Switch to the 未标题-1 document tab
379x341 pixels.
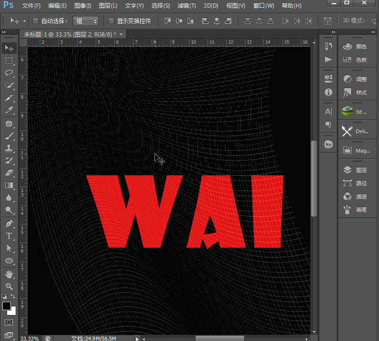coord(70,35)
